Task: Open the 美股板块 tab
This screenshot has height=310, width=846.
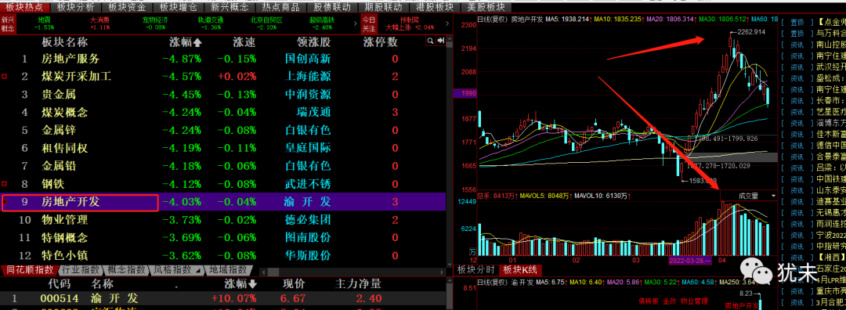Action: 486,7
